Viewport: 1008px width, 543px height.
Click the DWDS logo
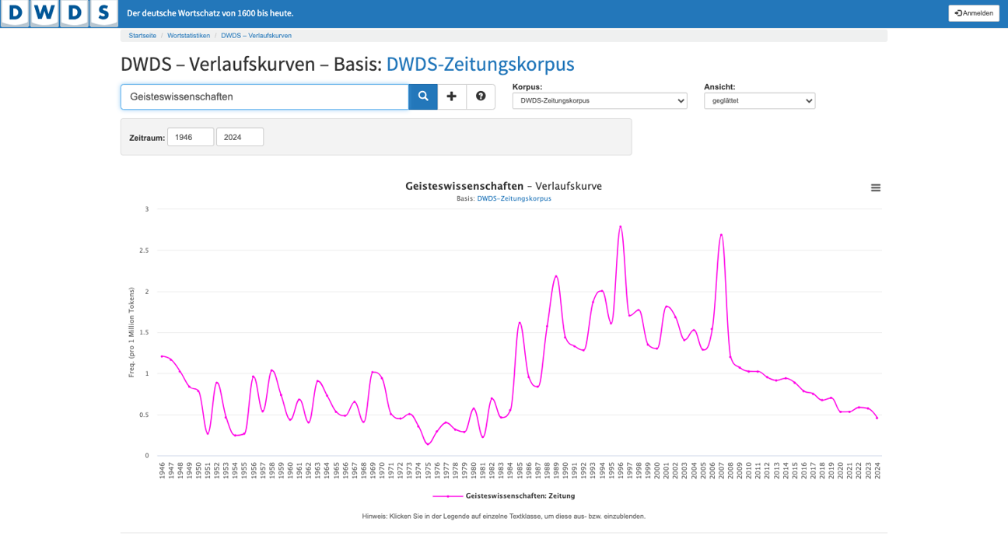click(x=59, y=13)
